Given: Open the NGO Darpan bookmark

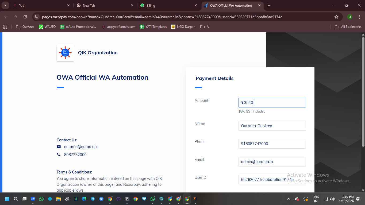Looking at the screenshot, I should point(183,27).
